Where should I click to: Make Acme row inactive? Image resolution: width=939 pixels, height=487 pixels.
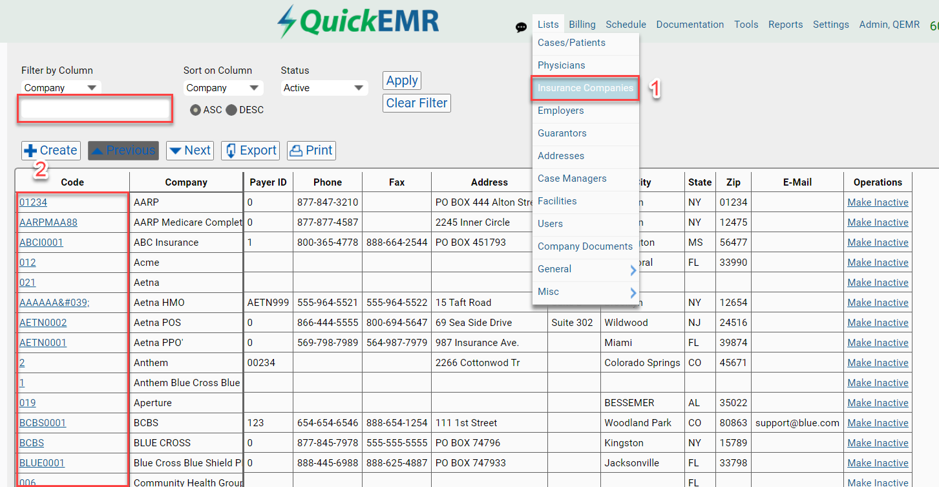click(878, 263)
